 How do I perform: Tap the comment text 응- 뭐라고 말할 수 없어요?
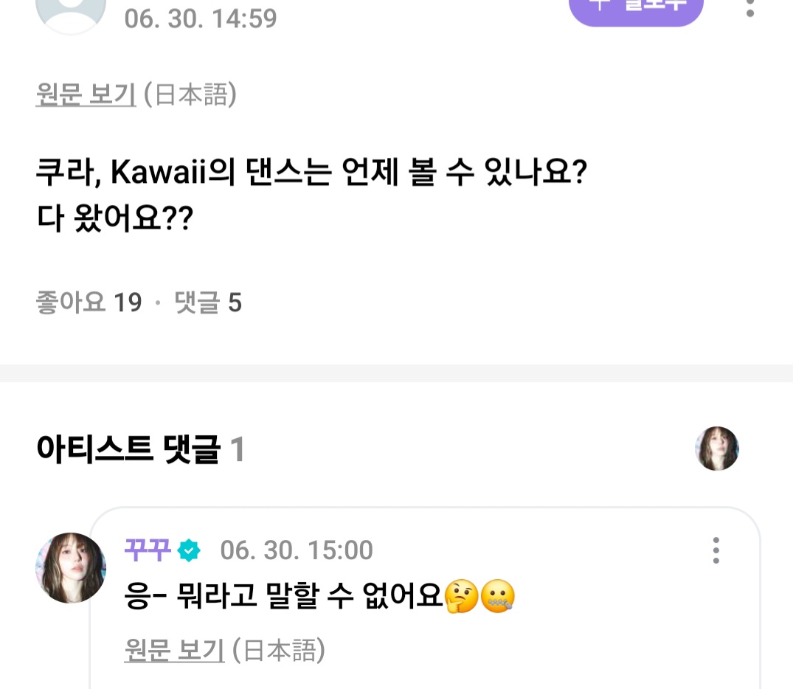pyautogui.click(x=283, y=597)
